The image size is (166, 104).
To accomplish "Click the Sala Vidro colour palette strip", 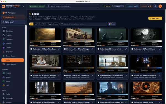I will pyautogui.click(x=112, y=68).
